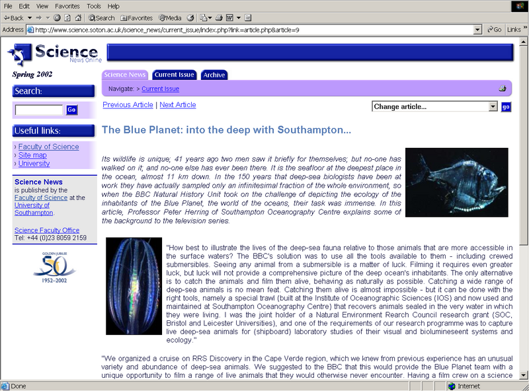Open the Science Faculty Office link
Viewport: 529px width, 391px height.
(47, 231)
